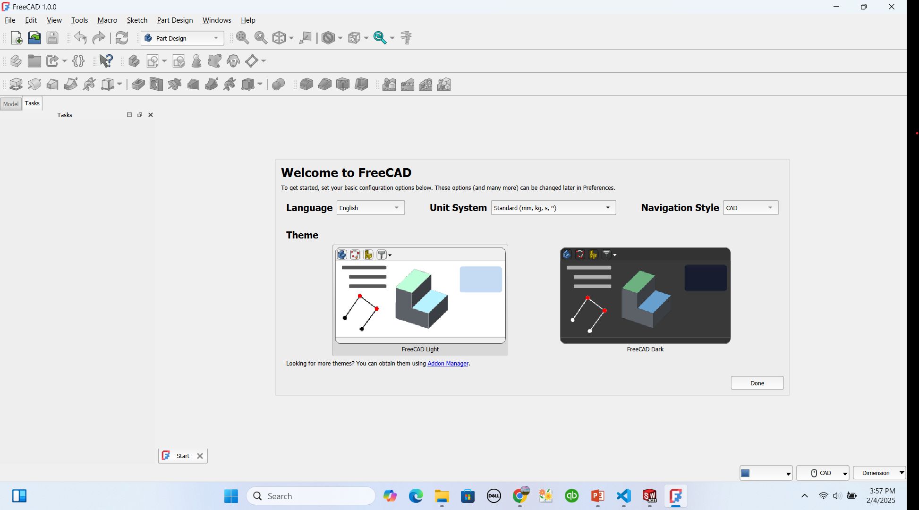919x510 pixels.
Task: Click the Create Part icon
Action: 16,61
